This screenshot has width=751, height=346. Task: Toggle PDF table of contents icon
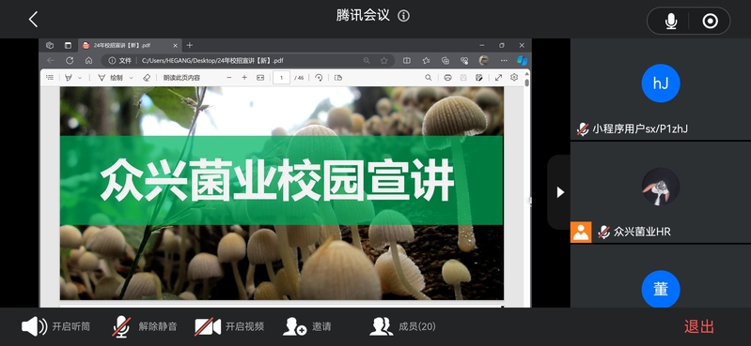[50, 78]
